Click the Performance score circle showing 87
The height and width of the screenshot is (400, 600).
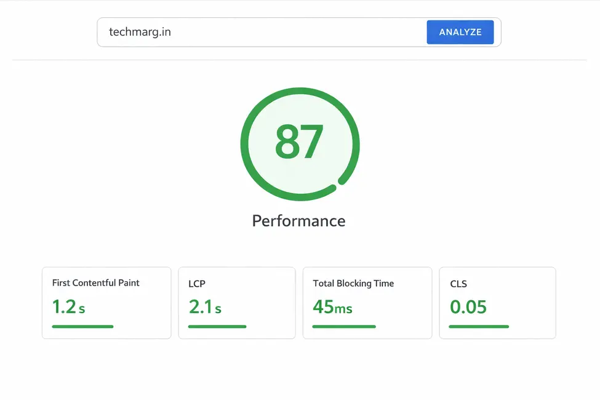300,143
